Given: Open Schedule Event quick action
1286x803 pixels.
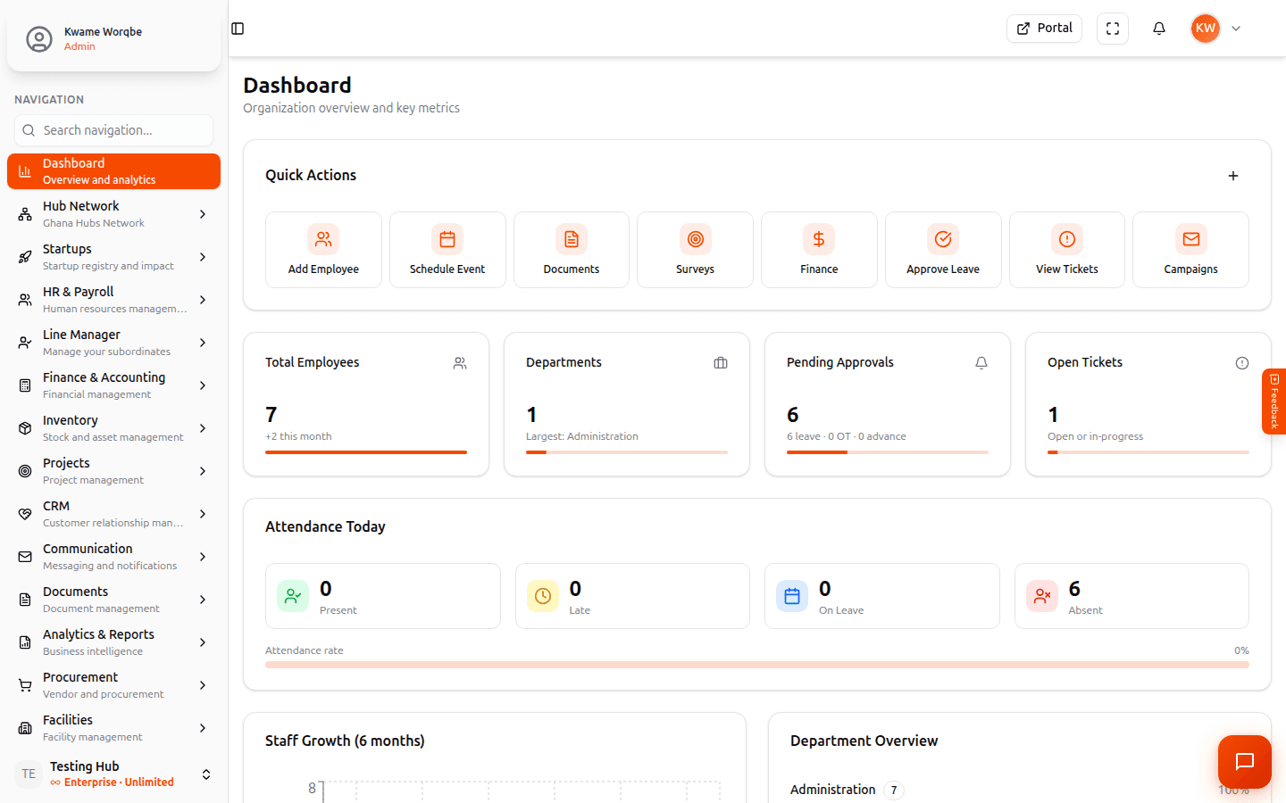Looking at the screenshot, I should click(x=447, y=250).
